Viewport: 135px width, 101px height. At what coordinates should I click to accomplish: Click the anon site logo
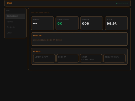coord(9,3)
